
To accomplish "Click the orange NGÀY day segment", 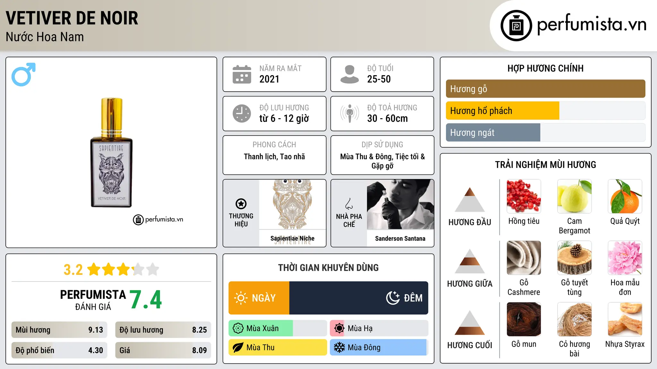I will 259,298.
